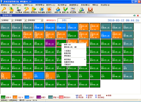This screenshot has height=102, width=141.
Task: Select purple maintenance room 307 tile
Action: pos(50,43)
